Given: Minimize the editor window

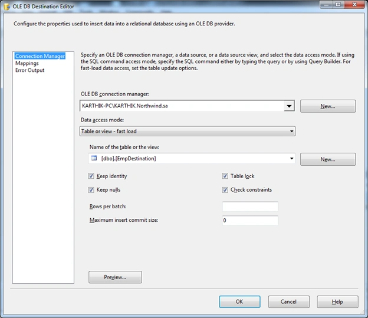Looking at the screenshot, I should (326, 4).
